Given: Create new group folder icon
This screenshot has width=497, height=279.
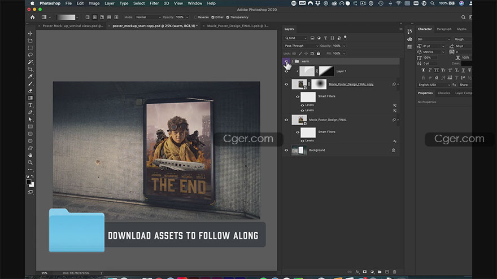Looking at the screenshot, I should [380, 272].
